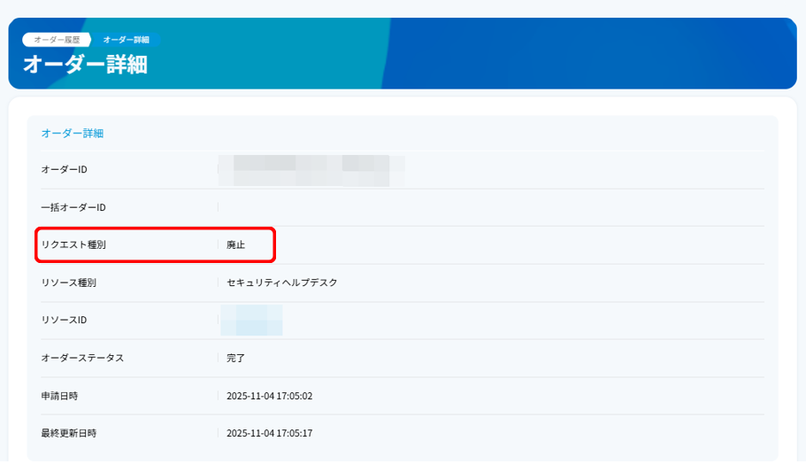Click the 申請日時 label
Screen dimensions: 806x464
pyautogui.click(x=59, y=396)
